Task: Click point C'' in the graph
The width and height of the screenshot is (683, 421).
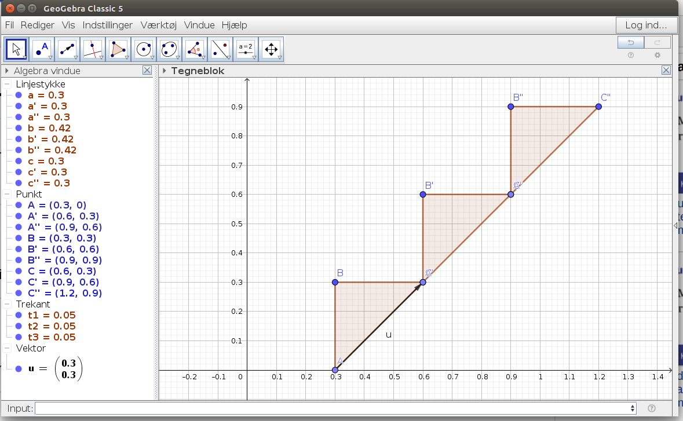Action: 598,107
